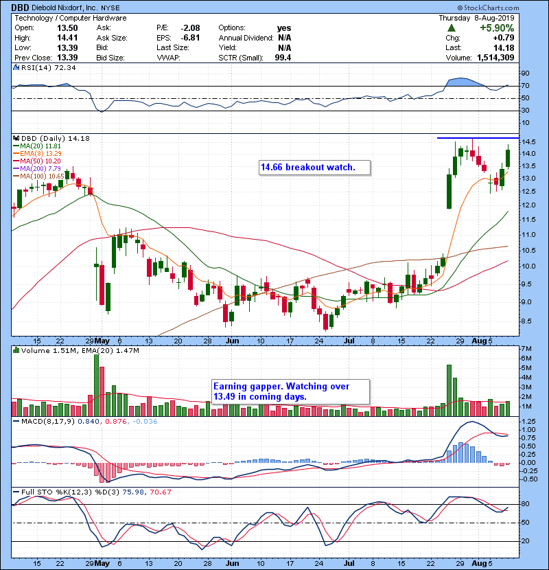Select the SCTR (Small) value 99.4
The width and height of the screenshot is (549, 570).
[283, 58]
